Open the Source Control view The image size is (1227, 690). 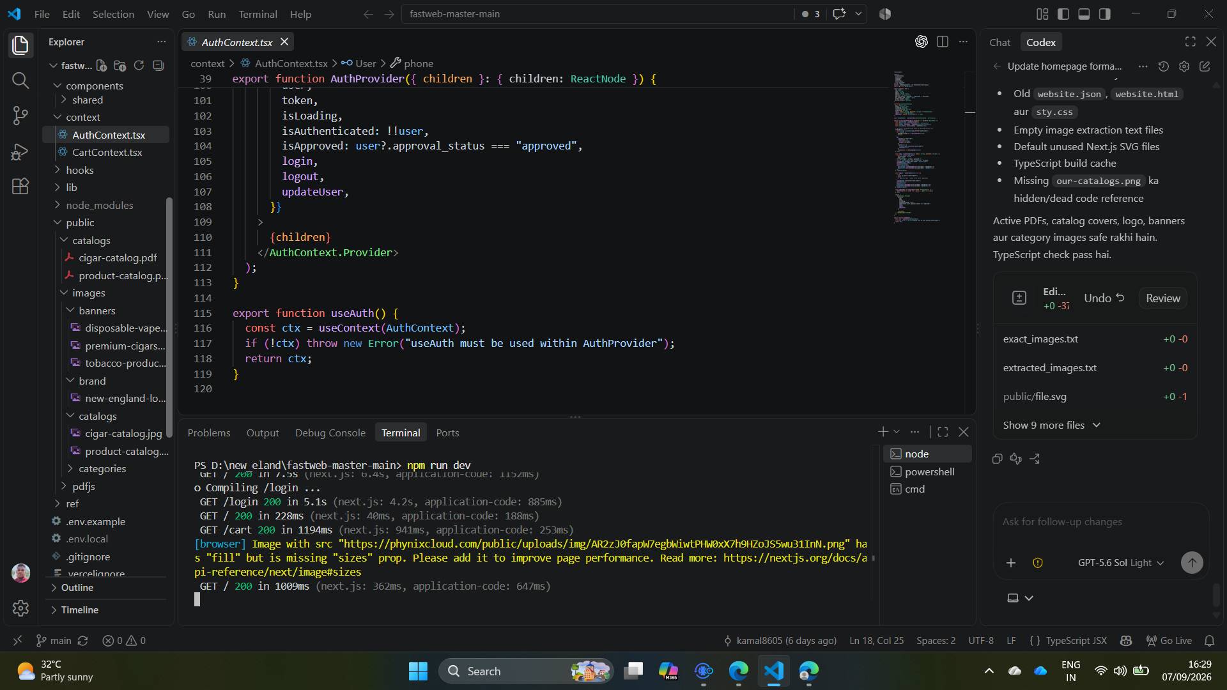coord(20,116)
